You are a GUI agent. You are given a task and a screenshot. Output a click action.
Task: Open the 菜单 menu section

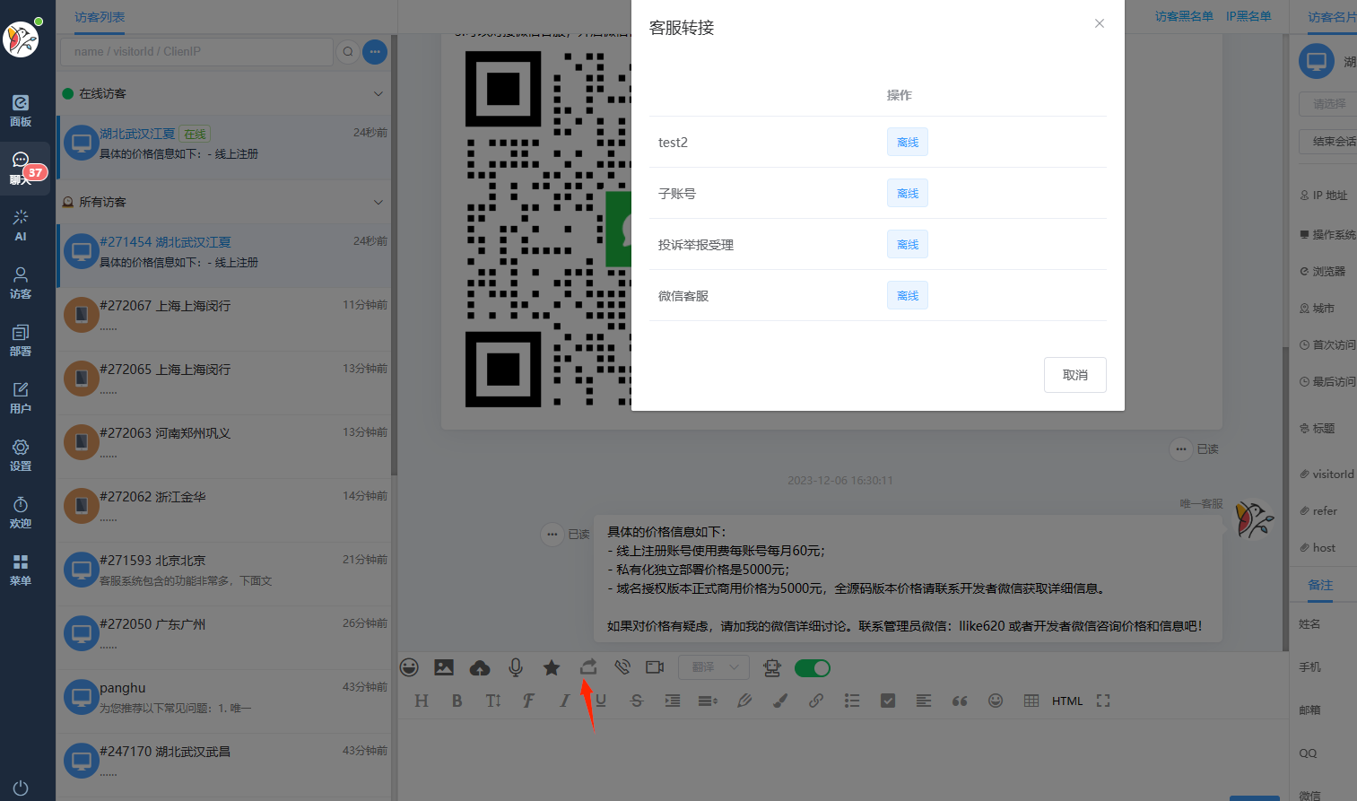(21, 570)
